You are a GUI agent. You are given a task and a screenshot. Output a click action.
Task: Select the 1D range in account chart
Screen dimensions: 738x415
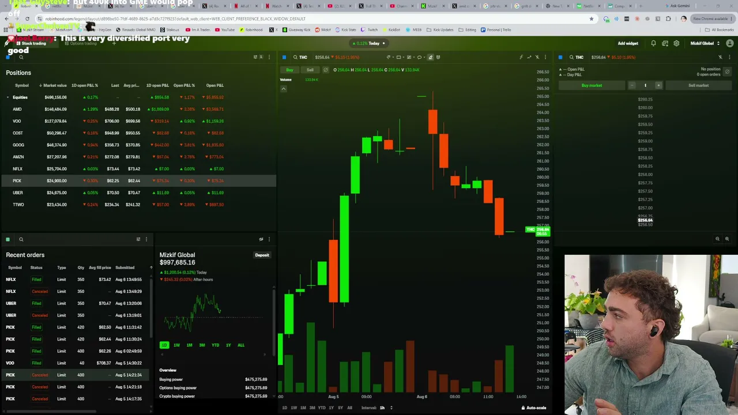[164, 345]
